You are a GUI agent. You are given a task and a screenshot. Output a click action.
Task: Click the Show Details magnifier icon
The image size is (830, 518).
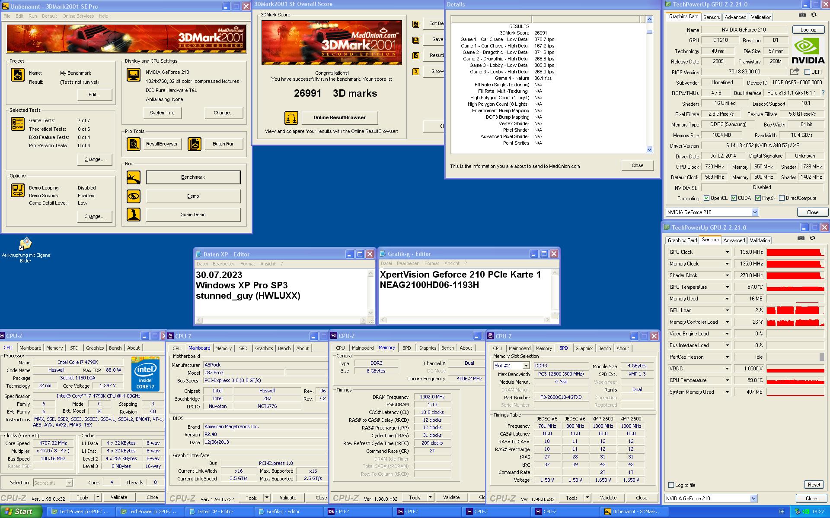click(x=416, y=72)
